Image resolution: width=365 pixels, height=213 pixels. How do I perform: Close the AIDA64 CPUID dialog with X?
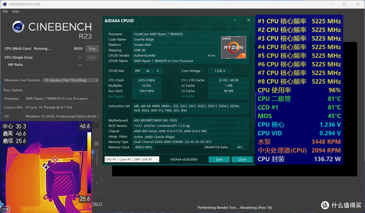[x=249, y=20]
